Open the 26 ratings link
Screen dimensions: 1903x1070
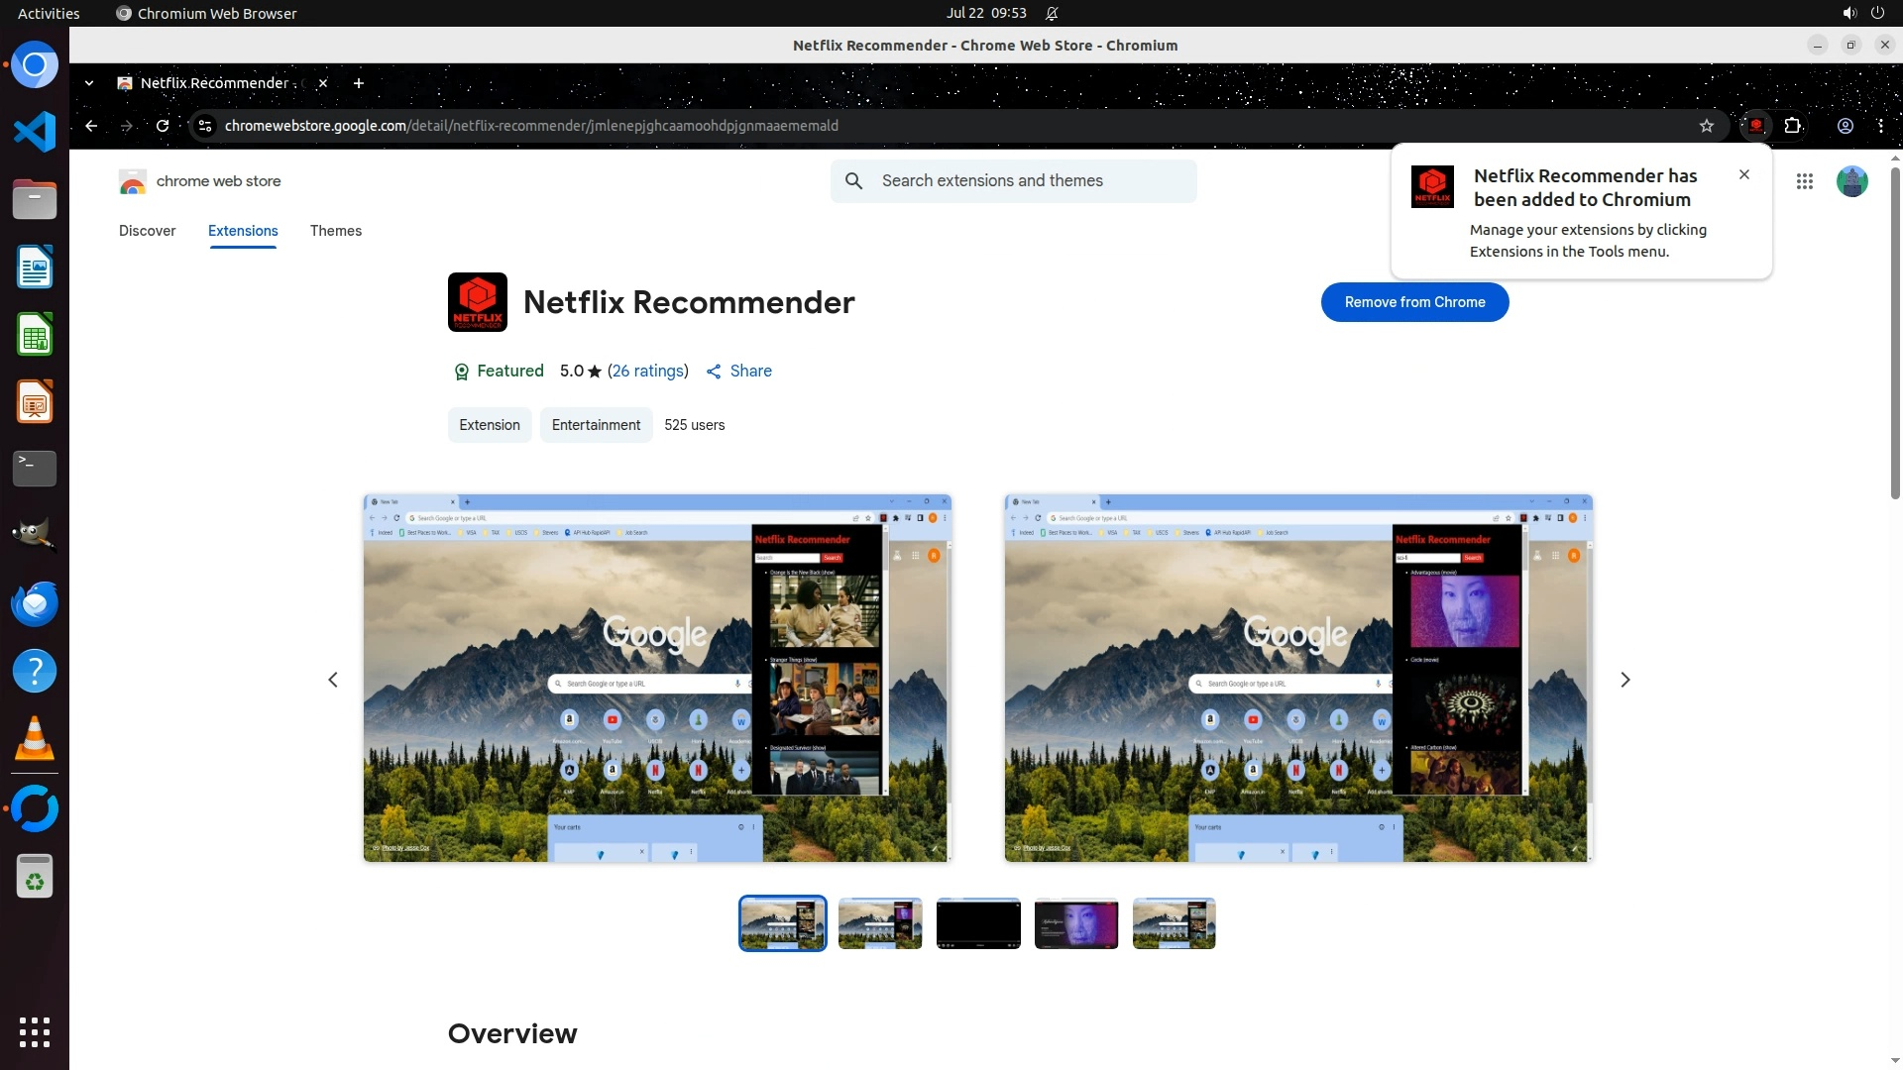point(647,371)
